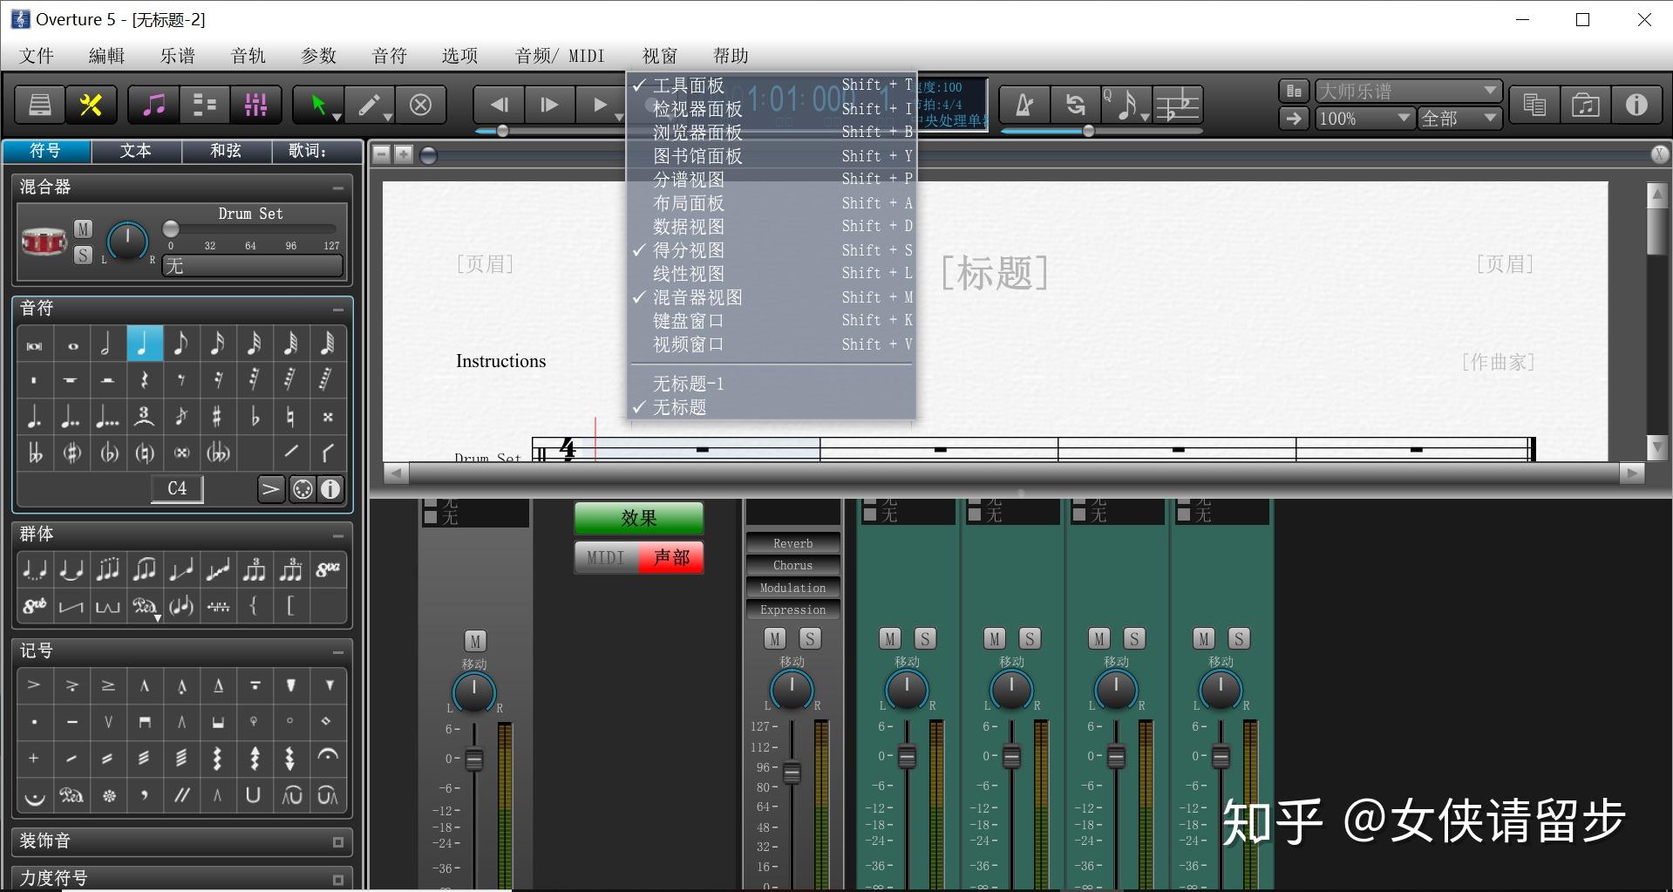Click the green 效果 button
Viewport: 1673px width, 892px height.
click(639, 518)
